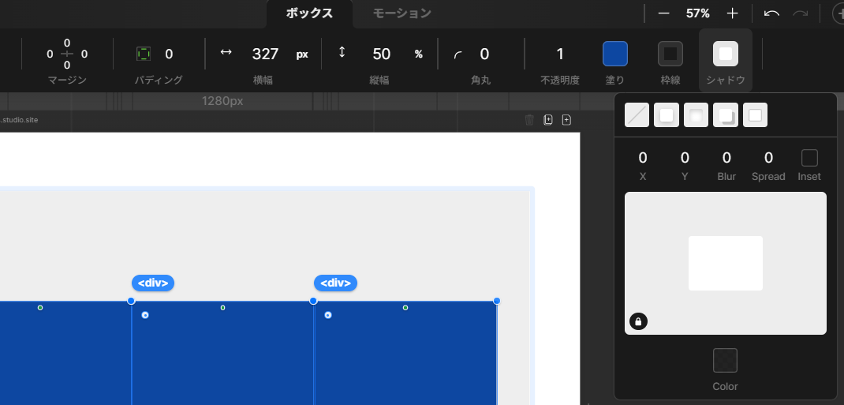The height and width of the screenshot is (405, 844).
Task: Zoom out with the minus button
Action: pyautogui.click(x=663, y=13)
